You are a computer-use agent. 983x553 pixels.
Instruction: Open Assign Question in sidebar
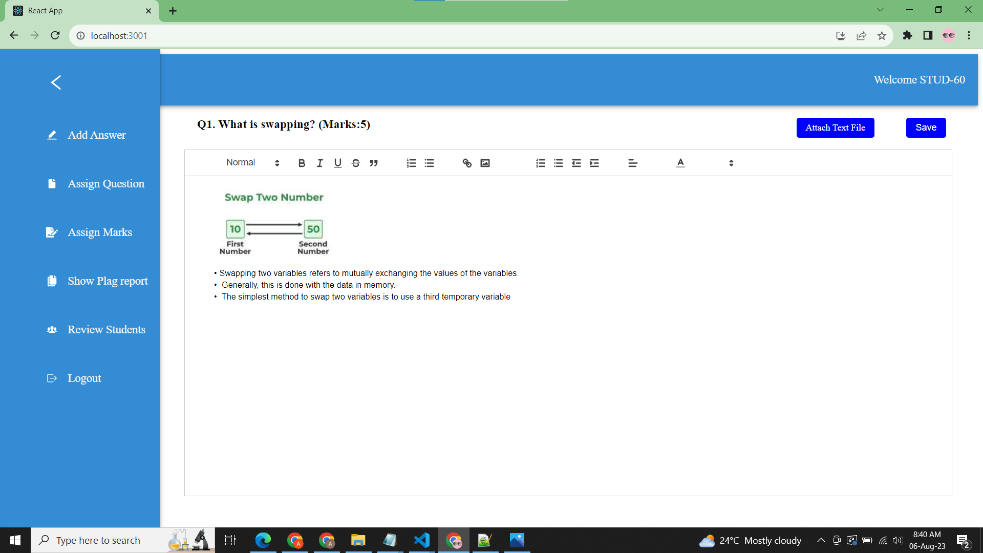(106, 183)
